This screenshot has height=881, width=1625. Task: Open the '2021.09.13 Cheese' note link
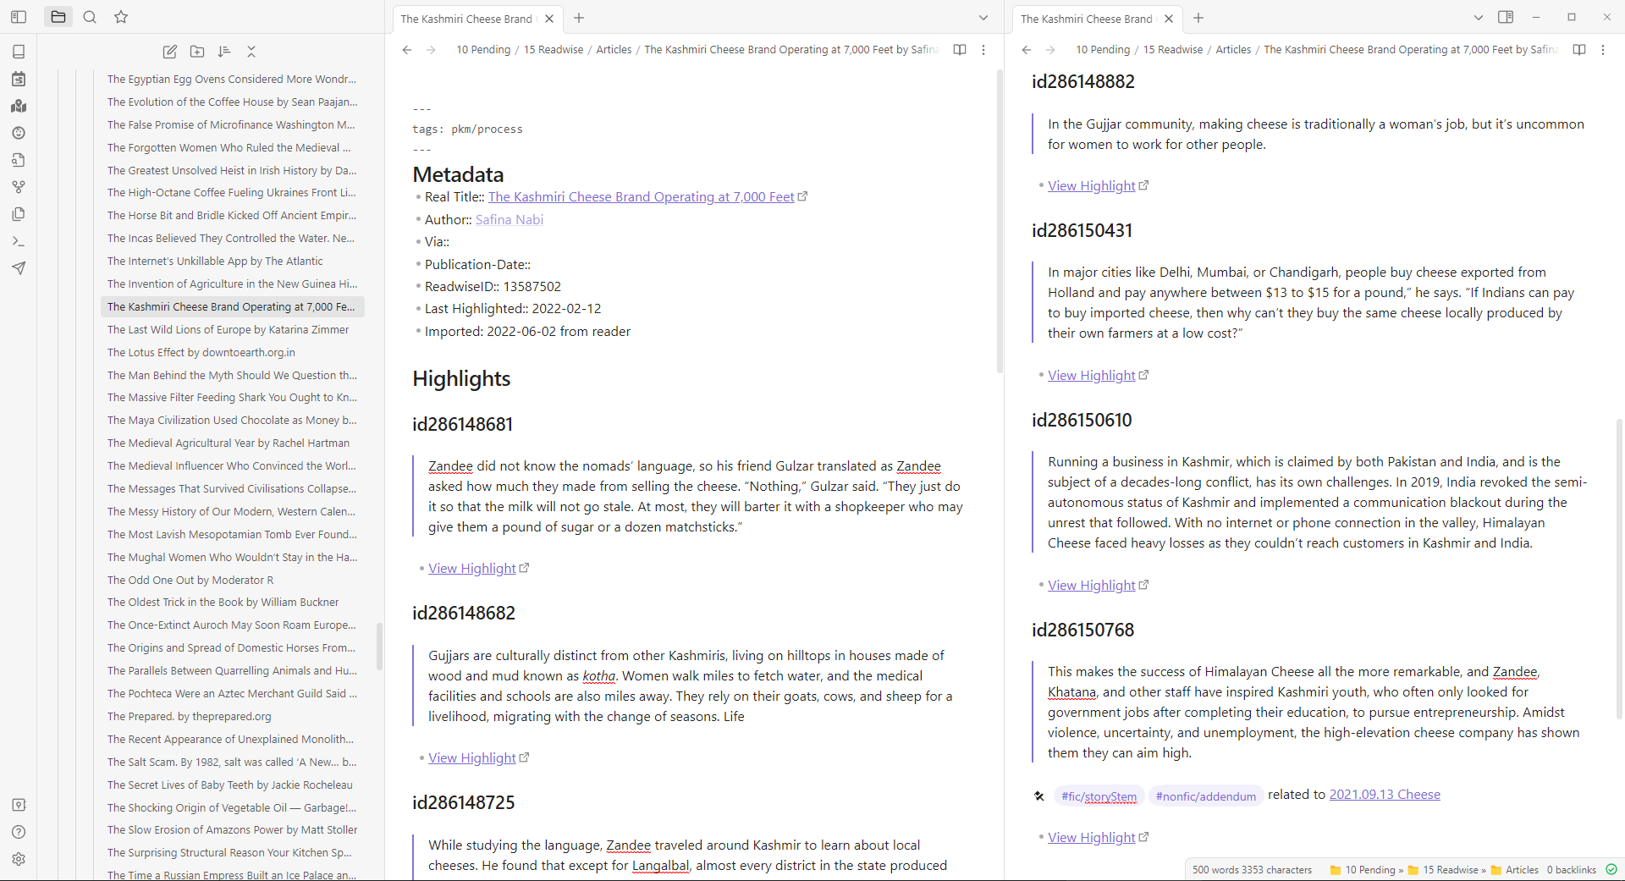pyautogui.click(x=1385, y=795)
